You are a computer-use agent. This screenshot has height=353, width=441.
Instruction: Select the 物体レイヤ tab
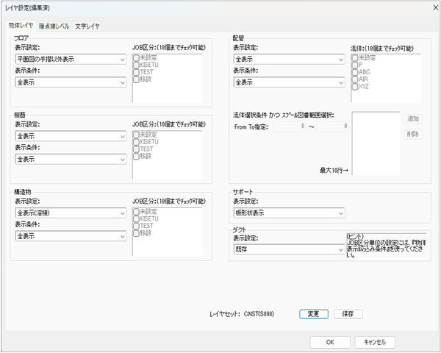point(20,26)
